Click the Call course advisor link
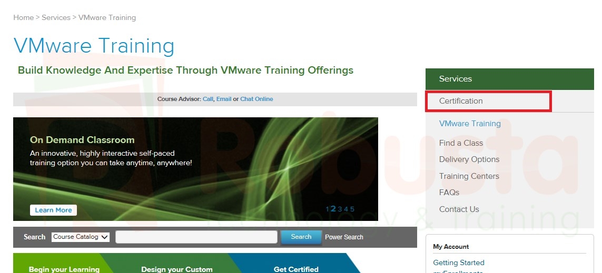 [x=208, y=99]
